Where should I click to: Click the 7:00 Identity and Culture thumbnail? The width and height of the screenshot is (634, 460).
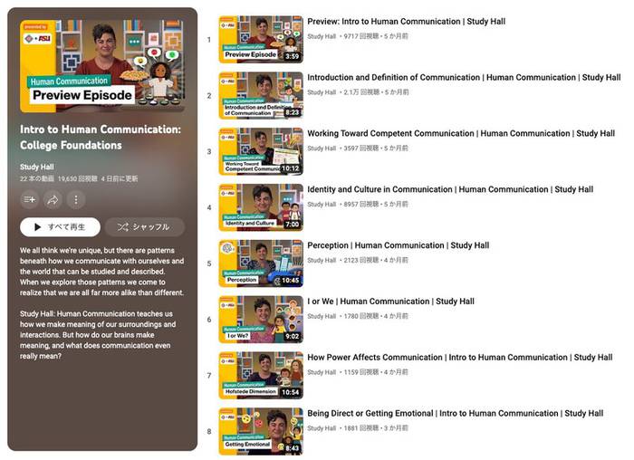(261, 207)
